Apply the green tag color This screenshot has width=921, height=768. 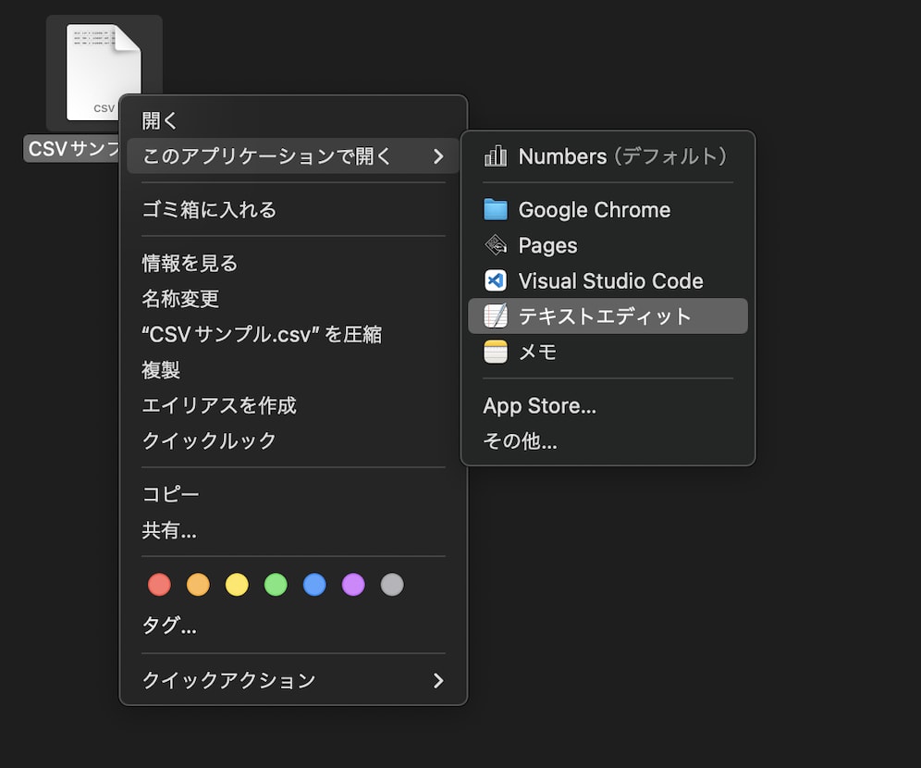(x=276, y=585)
